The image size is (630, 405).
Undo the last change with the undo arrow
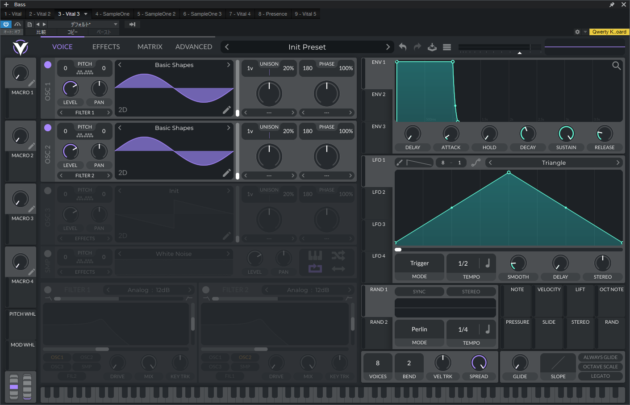point(403,47)
